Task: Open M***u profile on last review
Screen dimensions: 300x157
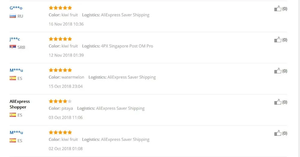Action: 16,132
